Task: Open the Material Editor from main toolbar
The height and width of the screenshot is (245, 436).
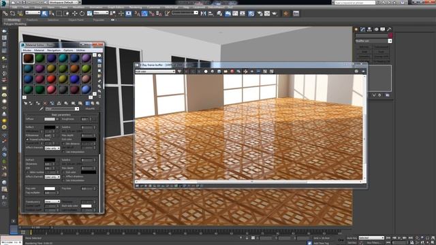Action: tap(251, 14)
